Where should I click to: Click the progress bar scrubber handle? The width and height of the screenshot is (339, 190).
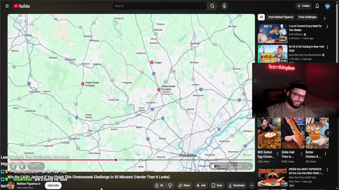point(116,160)
